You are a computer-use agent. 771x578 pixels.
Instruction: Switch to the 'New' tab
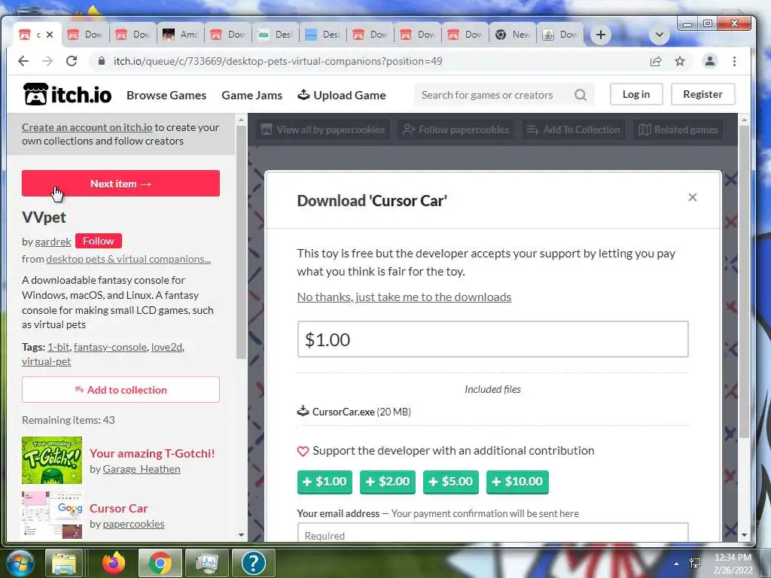[x=513, y=35]
